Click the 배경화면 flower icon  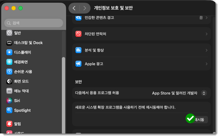(9, 62)
